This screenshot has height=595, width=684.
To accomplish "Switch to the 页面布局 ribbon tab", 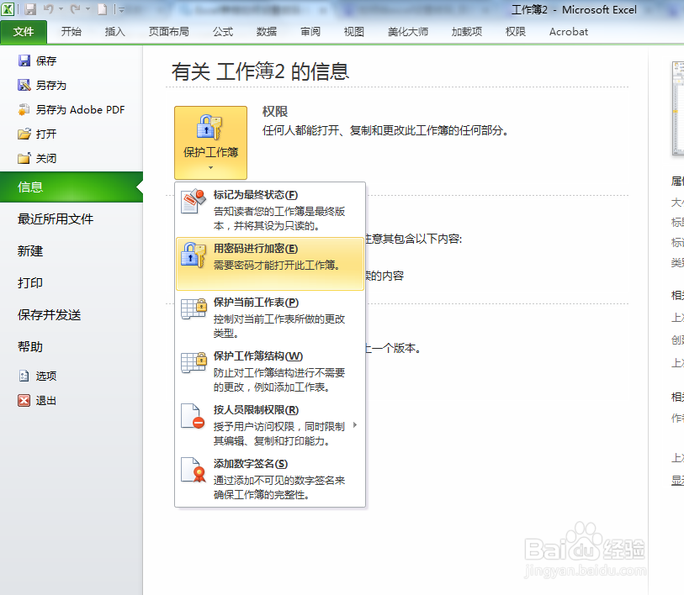I will coord(169,32).
